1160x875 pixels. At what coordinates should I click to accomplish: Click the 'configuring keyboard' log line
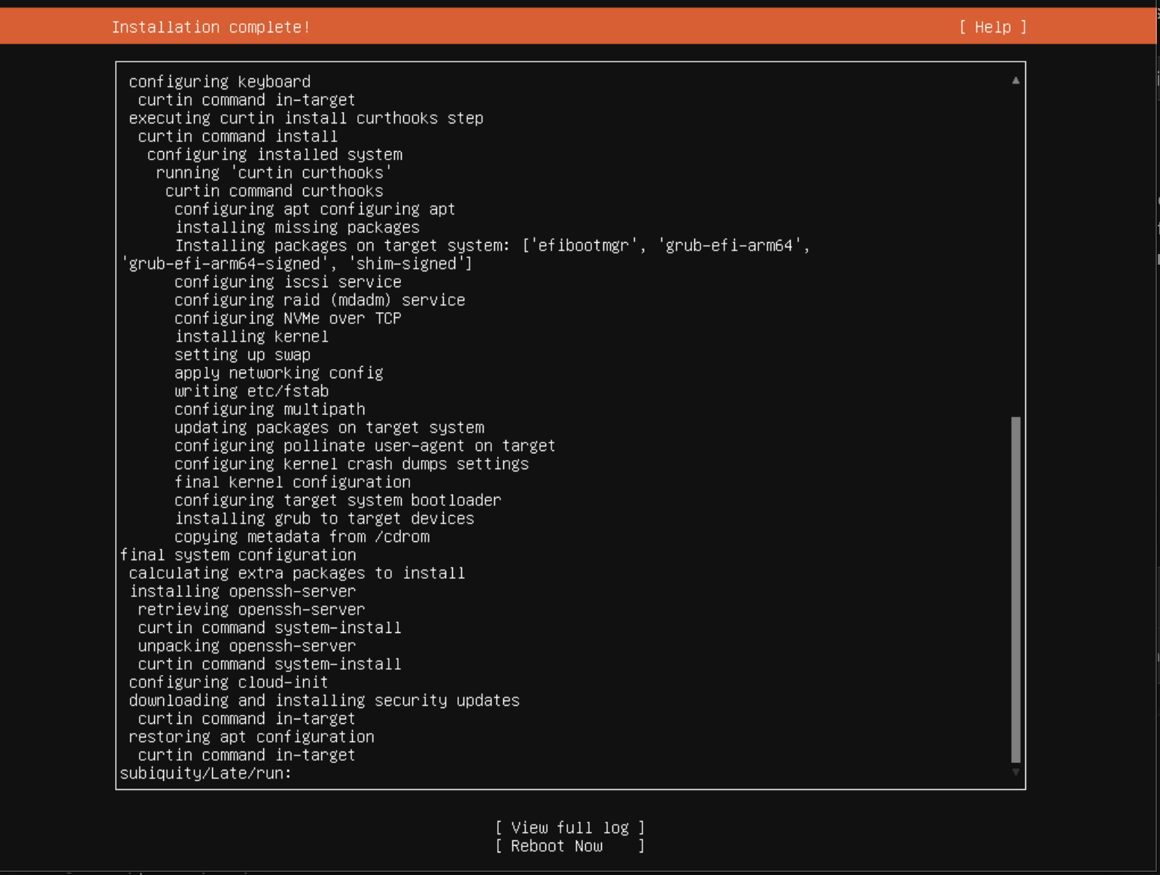tap(219, 81)
